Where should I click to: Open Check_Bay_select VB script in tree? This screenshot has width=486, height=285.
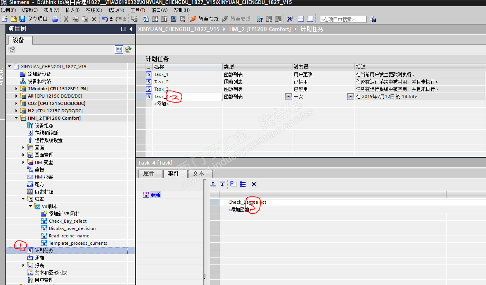pos(67,221)
